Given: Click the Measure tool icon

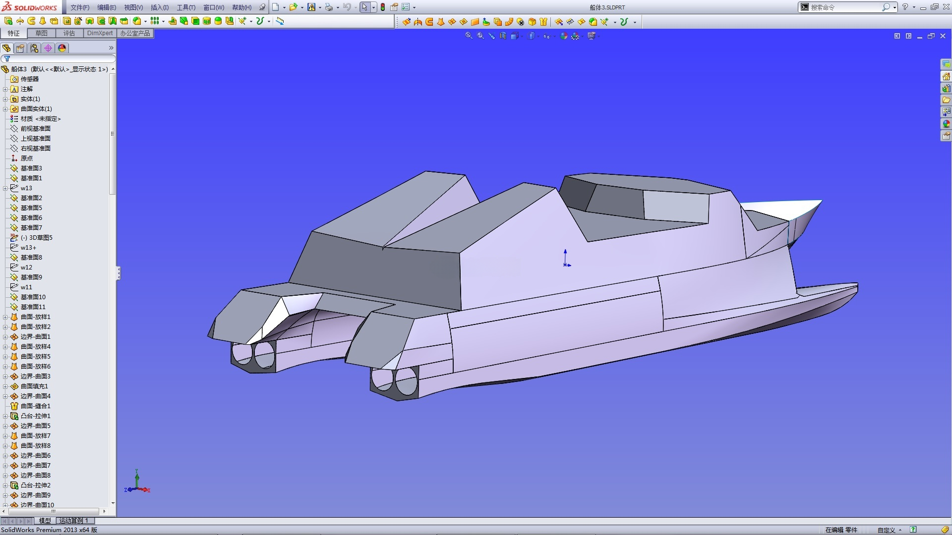Looking at the screenshot, I should (x=280, y=21).
